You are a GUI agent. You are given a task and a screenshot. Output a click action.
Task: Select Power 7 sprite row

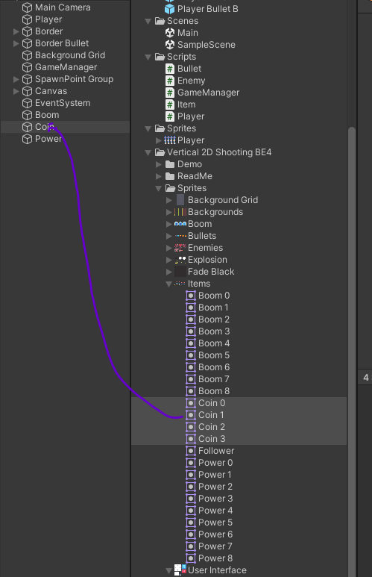[x=239, y=546]
